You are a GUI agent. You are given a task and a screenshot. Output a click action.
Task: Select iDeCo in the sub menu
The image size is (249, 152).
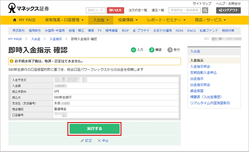pos(191,31)
